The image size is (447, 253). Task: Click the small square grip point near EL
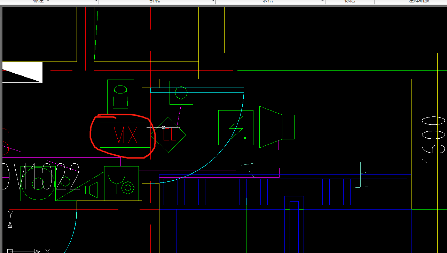(163, 128)
